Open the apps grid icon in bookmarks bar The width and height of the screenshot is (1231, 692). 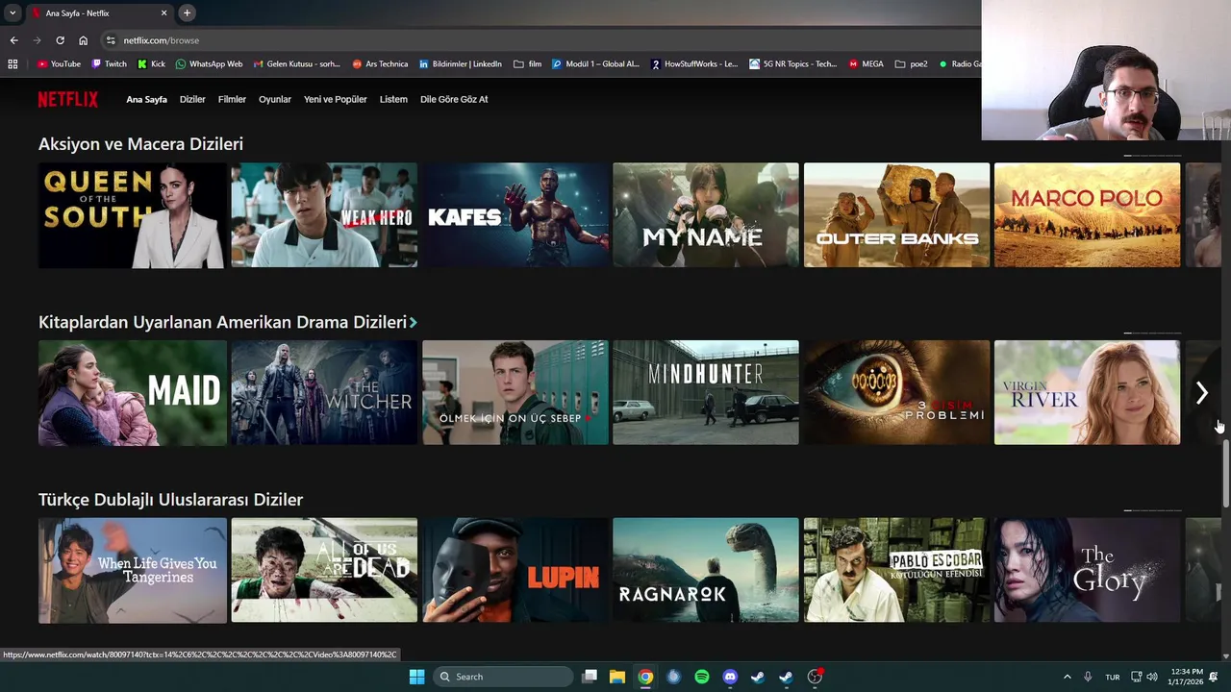[13, 64]
